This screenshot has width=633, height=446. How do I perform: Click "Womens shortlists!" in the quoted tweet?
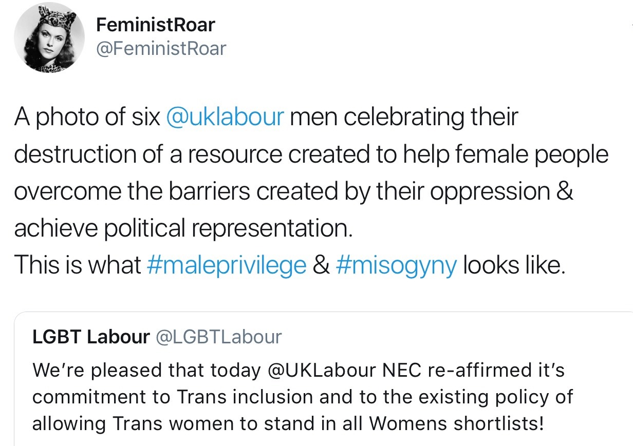456,424
